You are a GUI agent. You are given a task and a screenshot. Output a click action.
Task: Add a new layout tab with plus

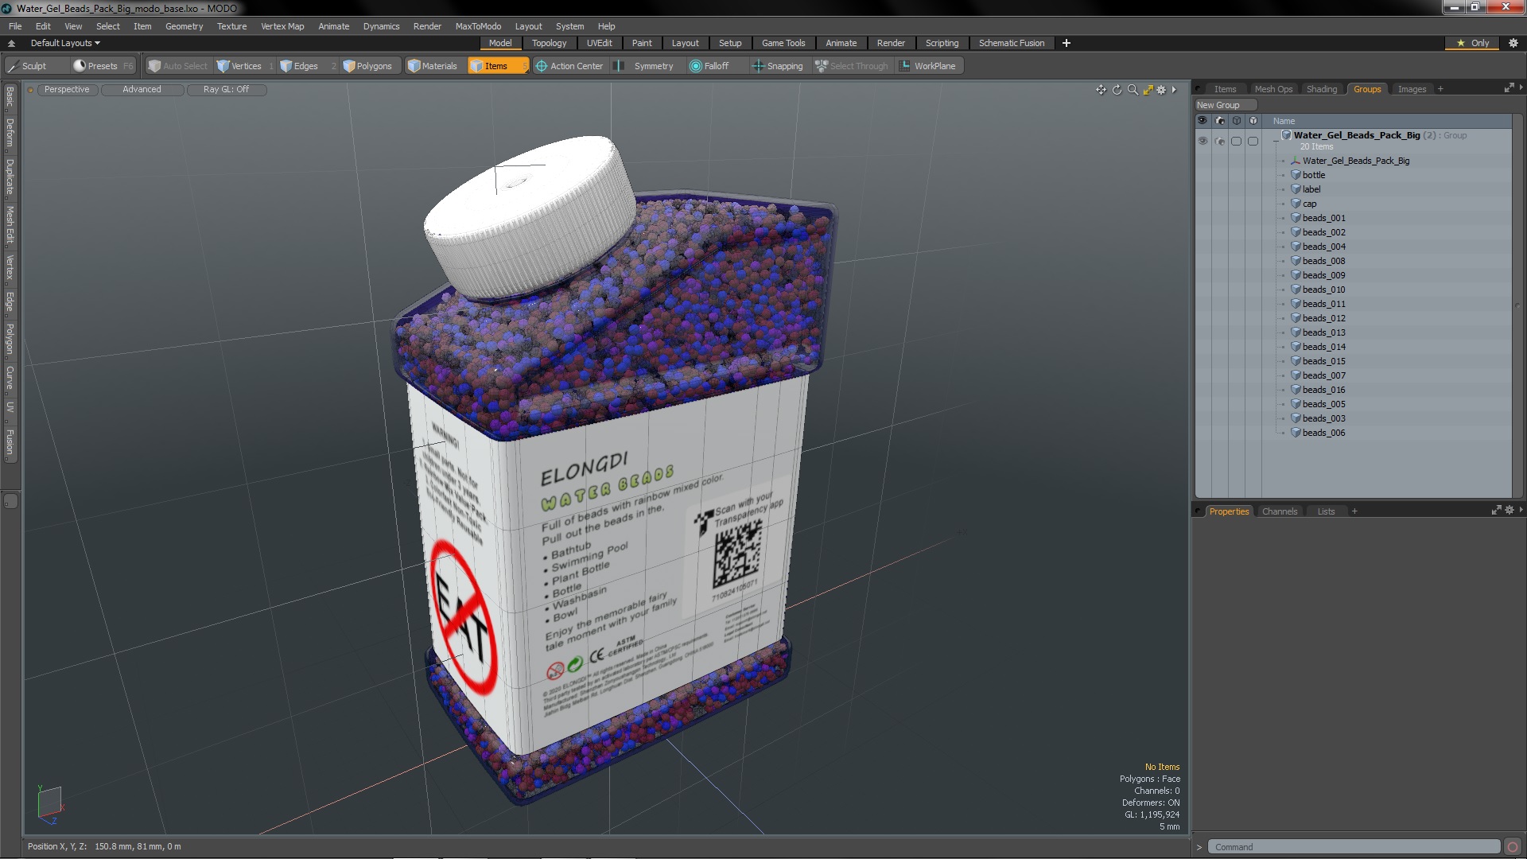pyautogui.click(x=1066, y=43)
